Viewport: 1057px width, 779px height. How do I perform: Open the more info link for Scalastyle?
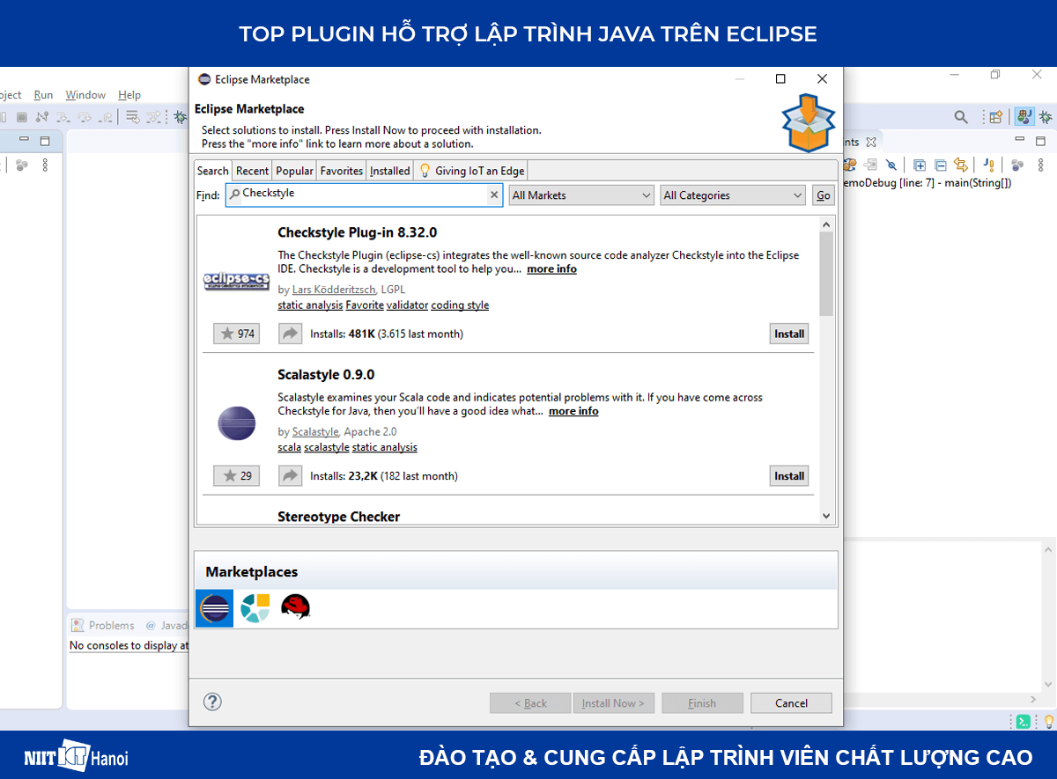click(x=573, y=411)
